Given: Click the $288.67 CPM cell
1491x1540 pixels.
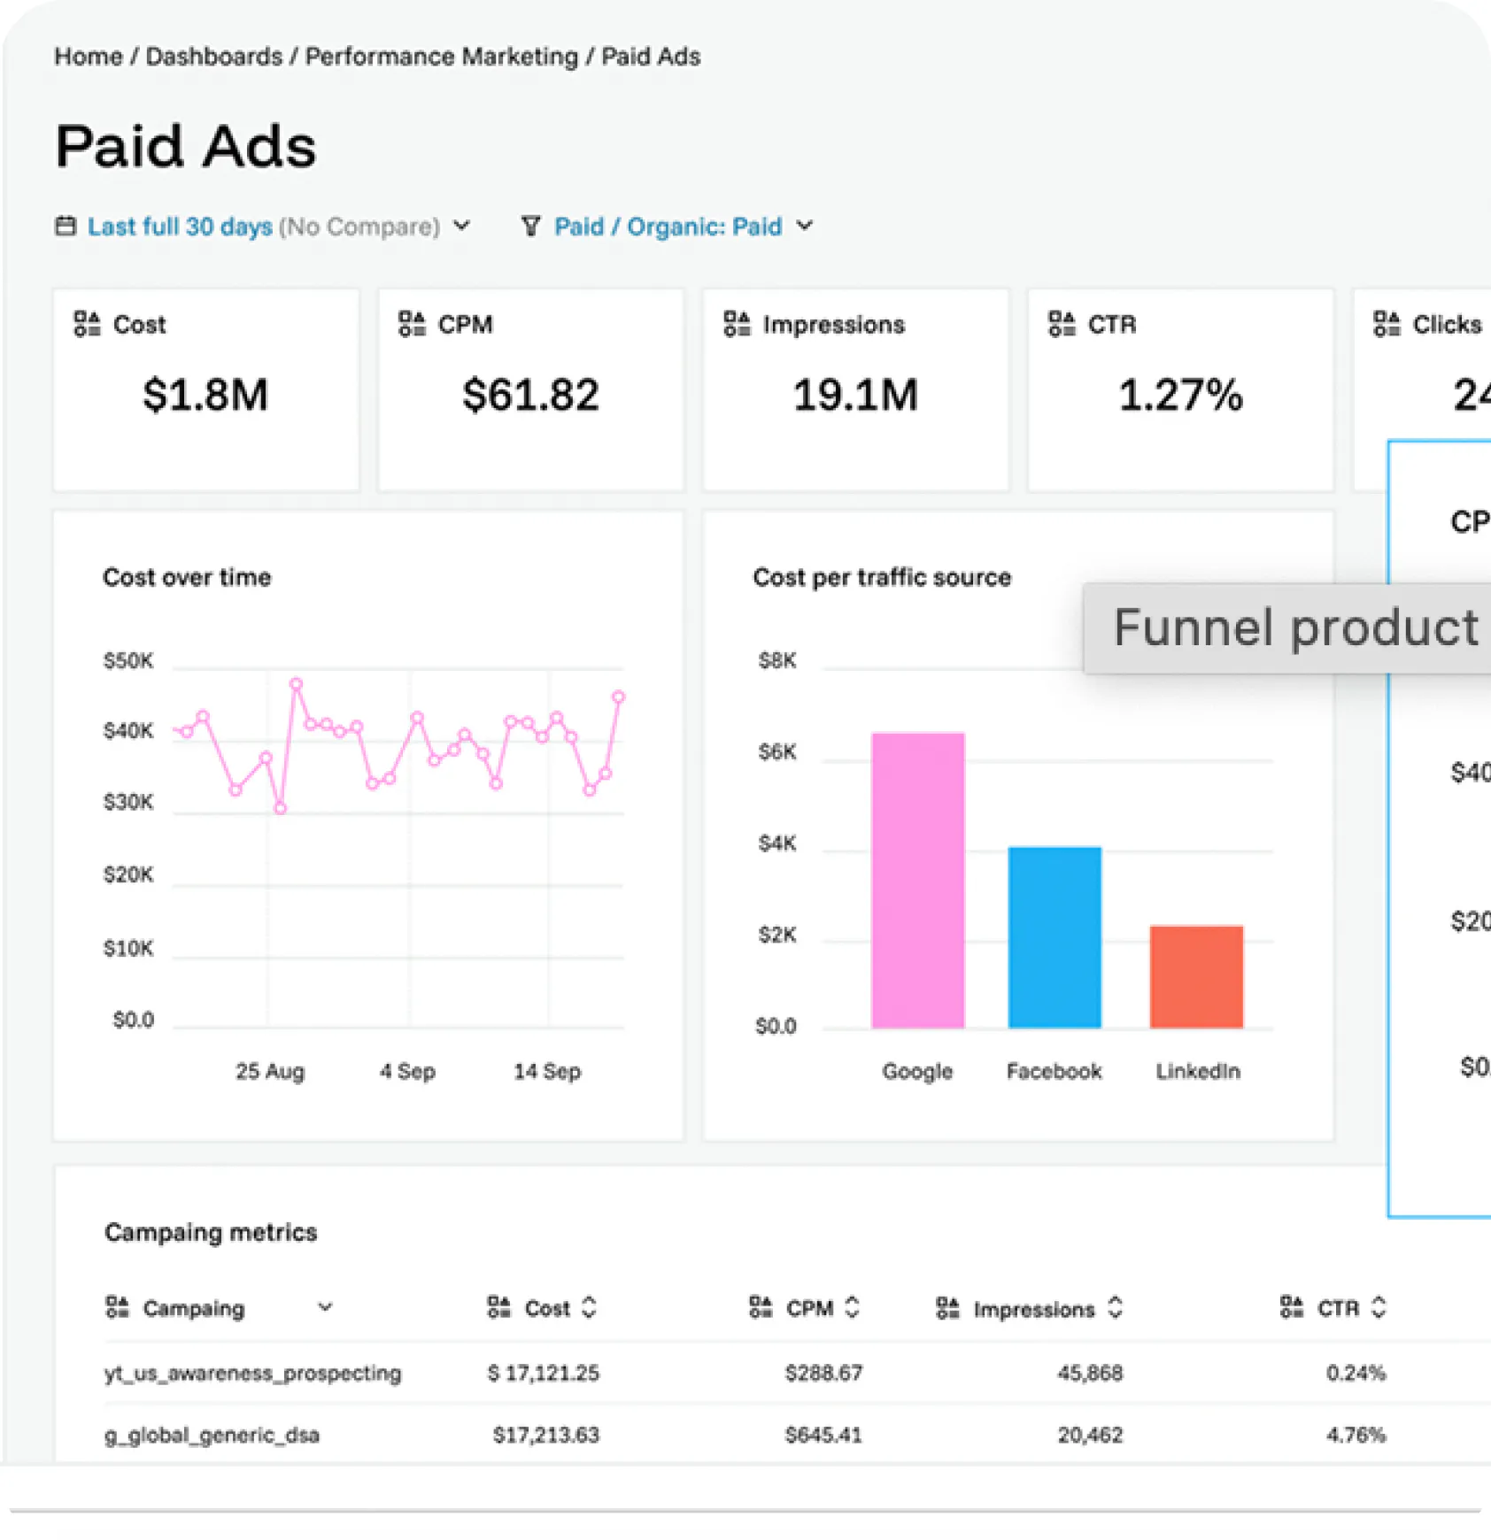Looking at the screenshot, I should [x=823, y=1373].
